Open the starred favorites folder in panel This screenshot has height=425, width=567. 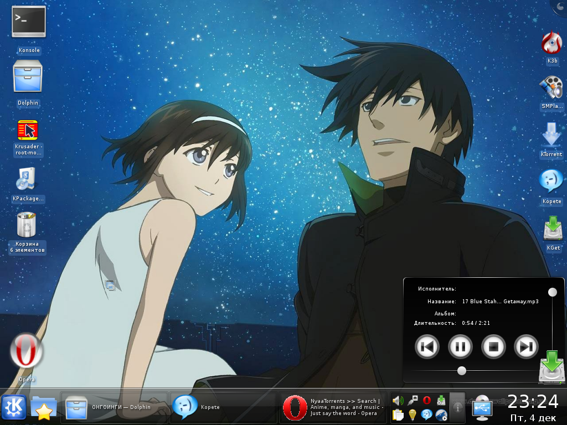pos(43,408)
